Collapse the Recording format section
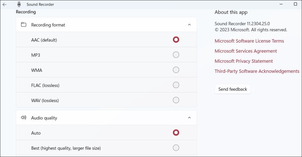Viewport: 302px width, 157px height. 190,24
